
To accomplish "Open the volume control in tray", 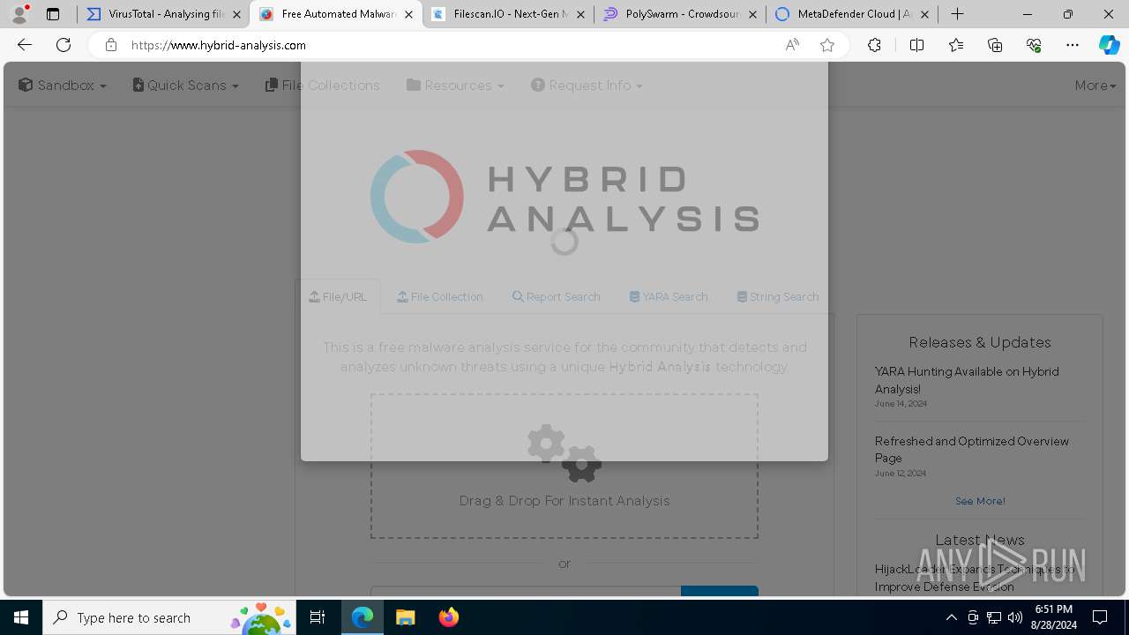I will pos(1015,617).
